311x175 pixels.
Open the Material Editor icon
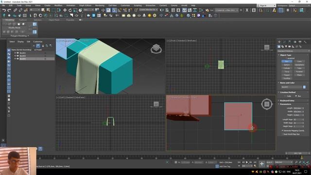201,10
